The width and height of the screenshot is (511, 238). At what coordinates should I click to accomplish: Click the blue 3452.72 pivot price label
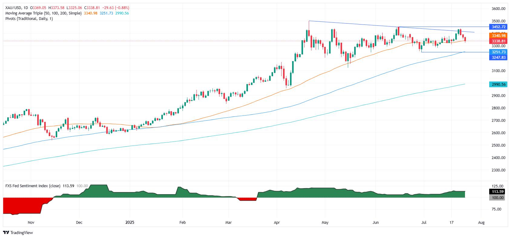point(498,27)
